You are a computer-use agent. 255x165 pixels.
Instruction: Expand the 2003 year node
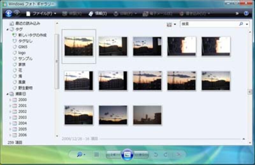coord(10,117)
